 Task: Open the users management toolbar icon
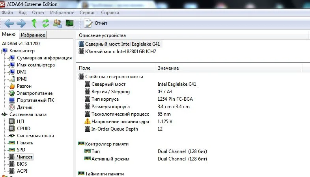tap(58, 23)
